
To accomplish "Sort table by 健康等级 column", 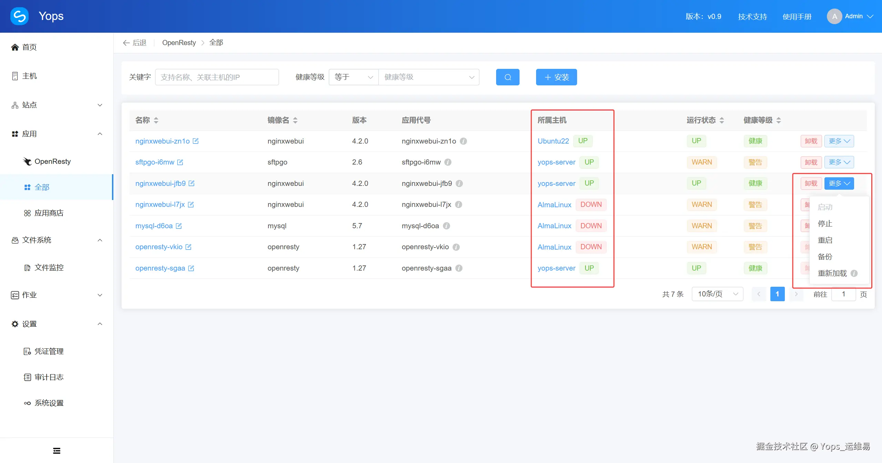I will 779,120.
